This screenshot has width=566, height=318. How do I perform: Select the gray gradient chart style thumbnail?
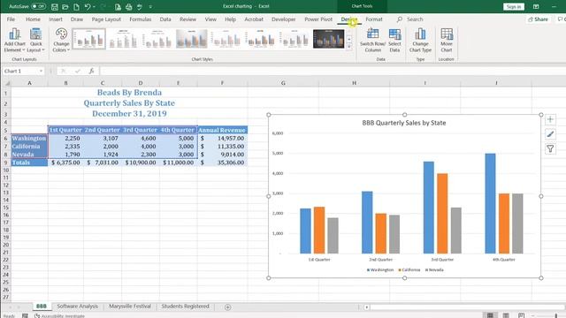coord(192,39)
